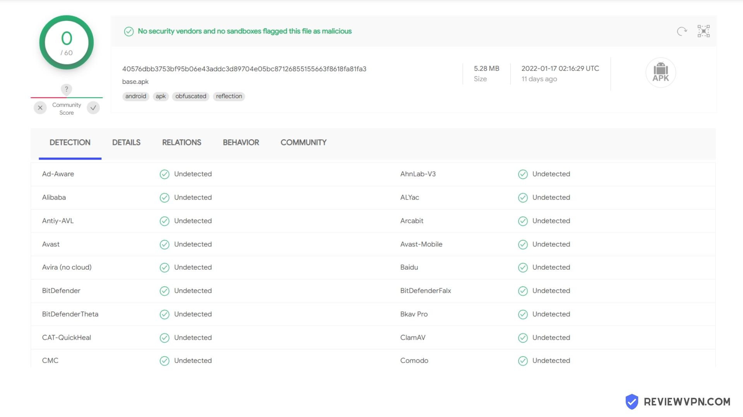Click the no-vendors-flagged status message
This screenshot has height=417, width=743.
pos(245,31)
